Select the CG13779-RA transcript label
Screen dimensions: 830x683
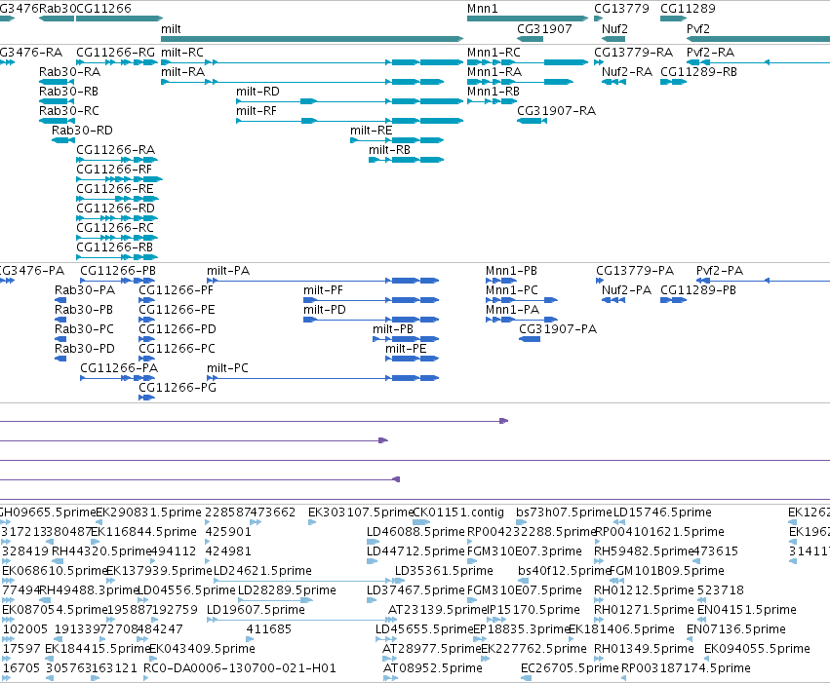(x=633, y=53)
